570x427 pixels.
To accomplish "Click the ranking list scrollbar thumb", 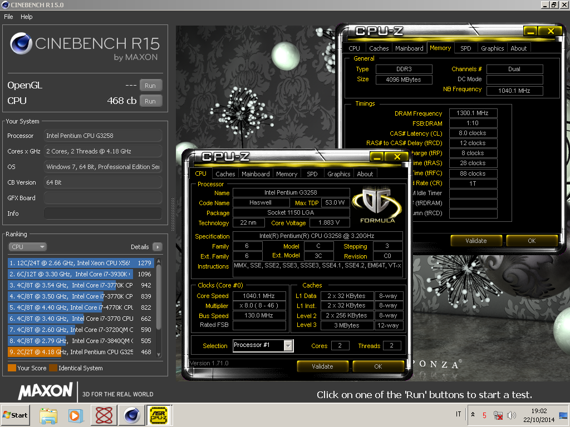I will (159, 297).
